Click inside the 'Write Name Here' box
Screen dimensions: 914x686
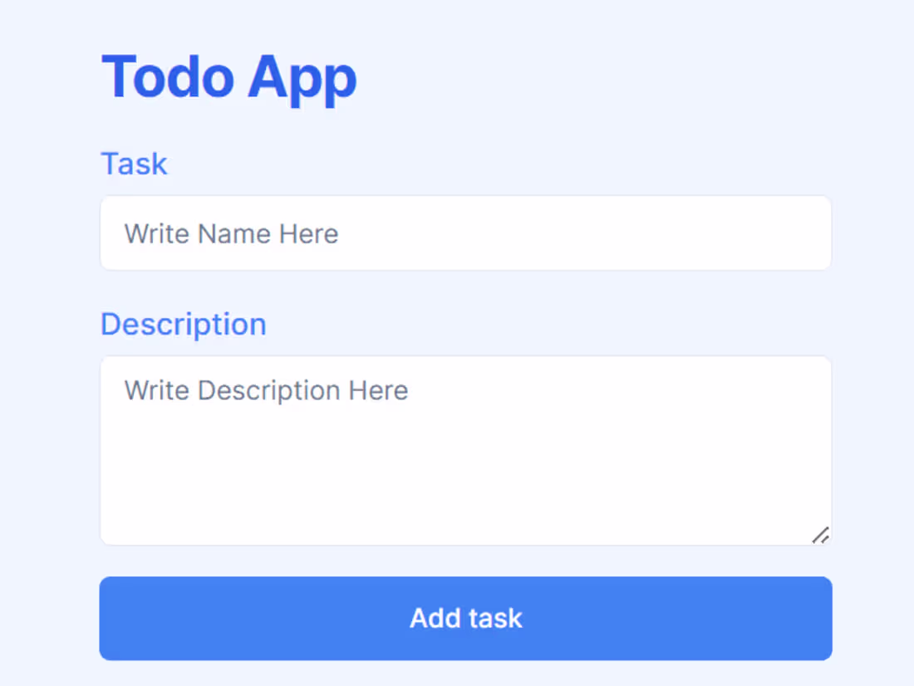tap(465, 233)
